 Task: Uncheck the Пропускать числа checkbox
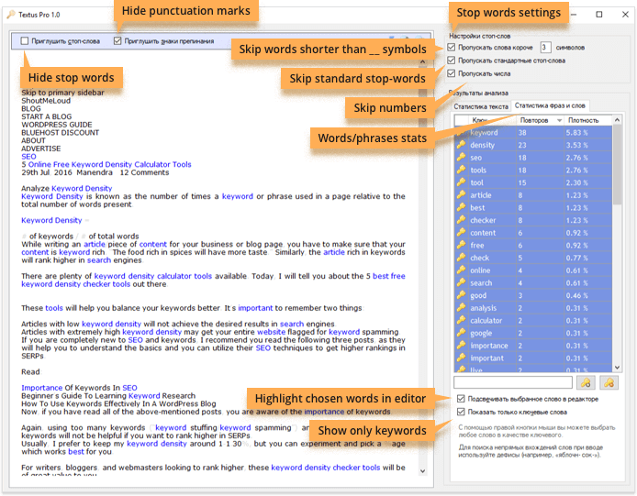point(451,73)
